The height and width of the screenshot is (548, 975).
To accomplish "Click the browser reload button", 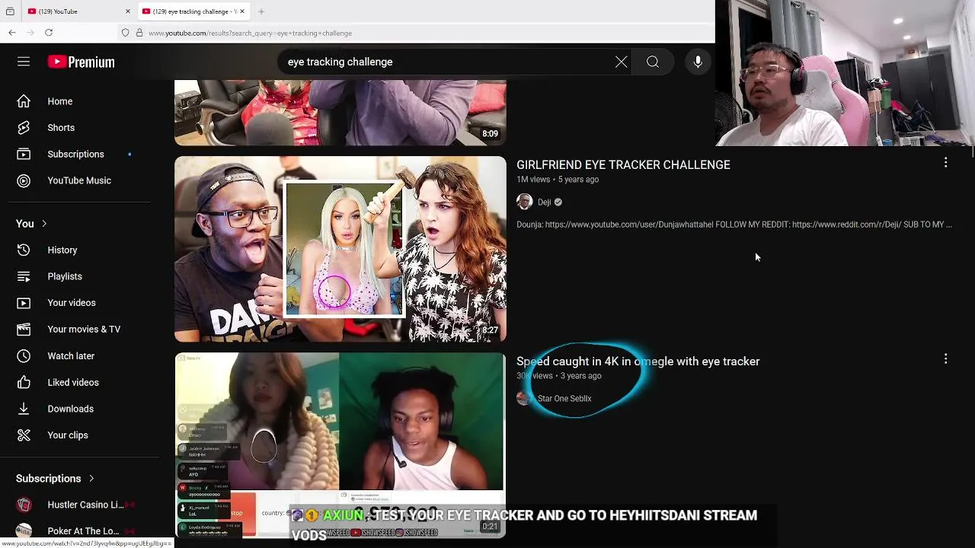I will point(49,33).
